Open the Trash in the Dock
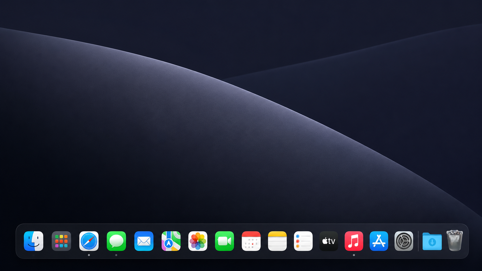Viewport: 482px width, 271px height. (455, 240)
